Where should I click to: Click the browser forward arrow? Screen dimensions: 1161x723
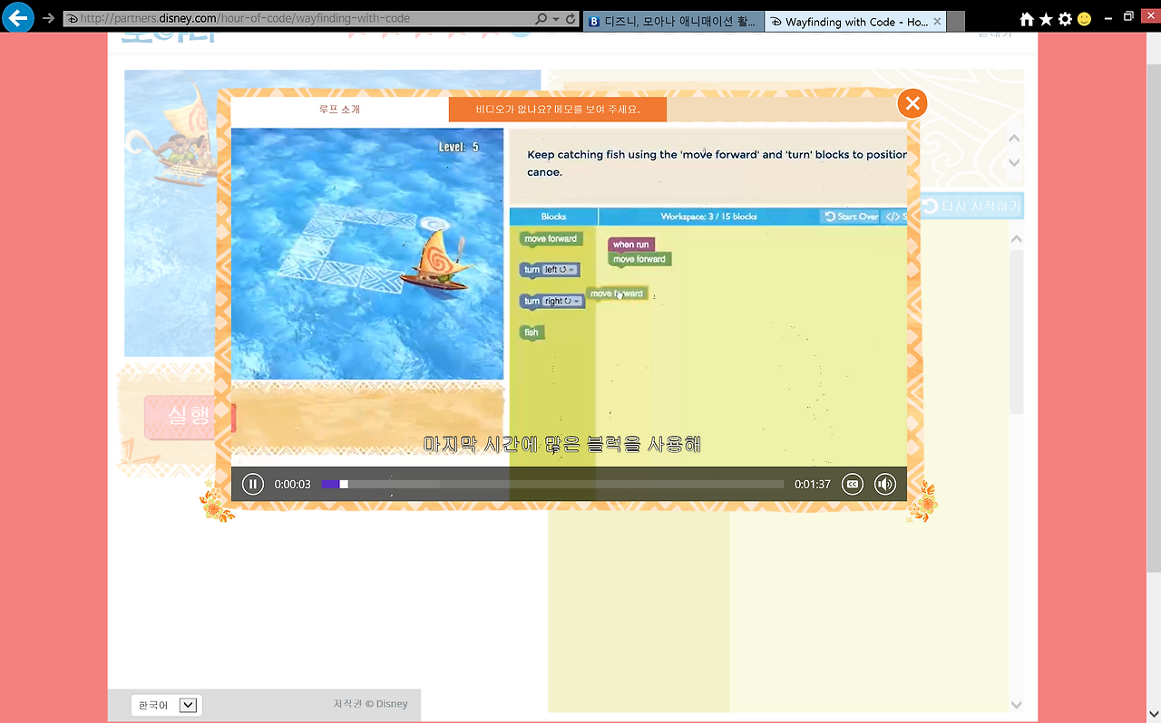pyautogui.click(x=48, y=18)
